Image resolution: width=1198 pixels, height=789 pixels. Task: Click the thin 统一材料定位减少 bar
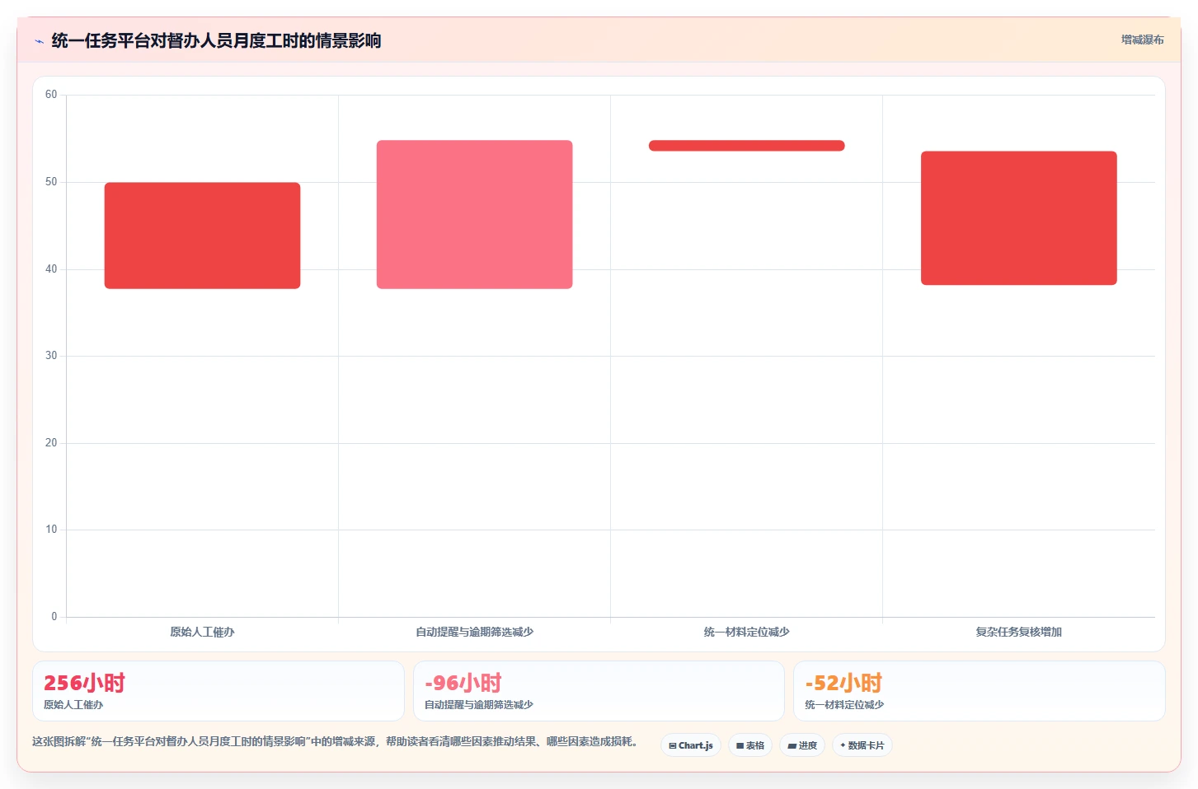click(x=747, y=146)
